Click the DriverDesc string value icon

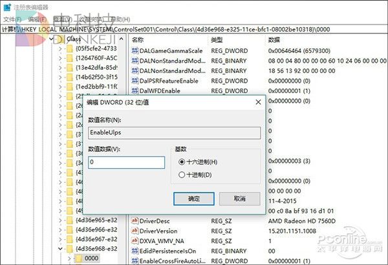coord(135,220)
